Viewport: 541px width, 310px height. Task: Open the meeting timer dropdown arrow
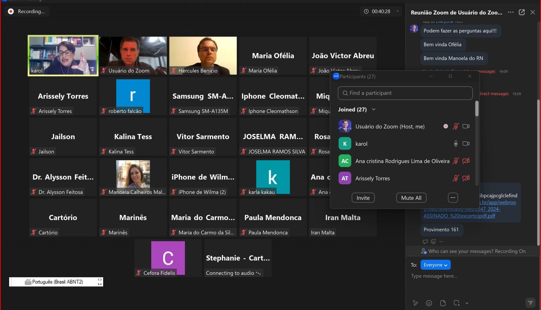398,11
